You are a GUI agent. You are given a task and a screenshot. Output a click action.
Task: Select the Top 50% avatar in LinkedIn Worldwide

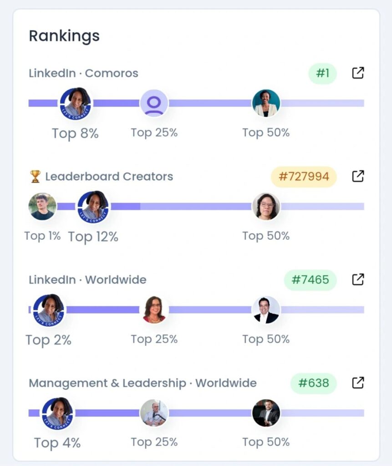(x=266, y=310)
